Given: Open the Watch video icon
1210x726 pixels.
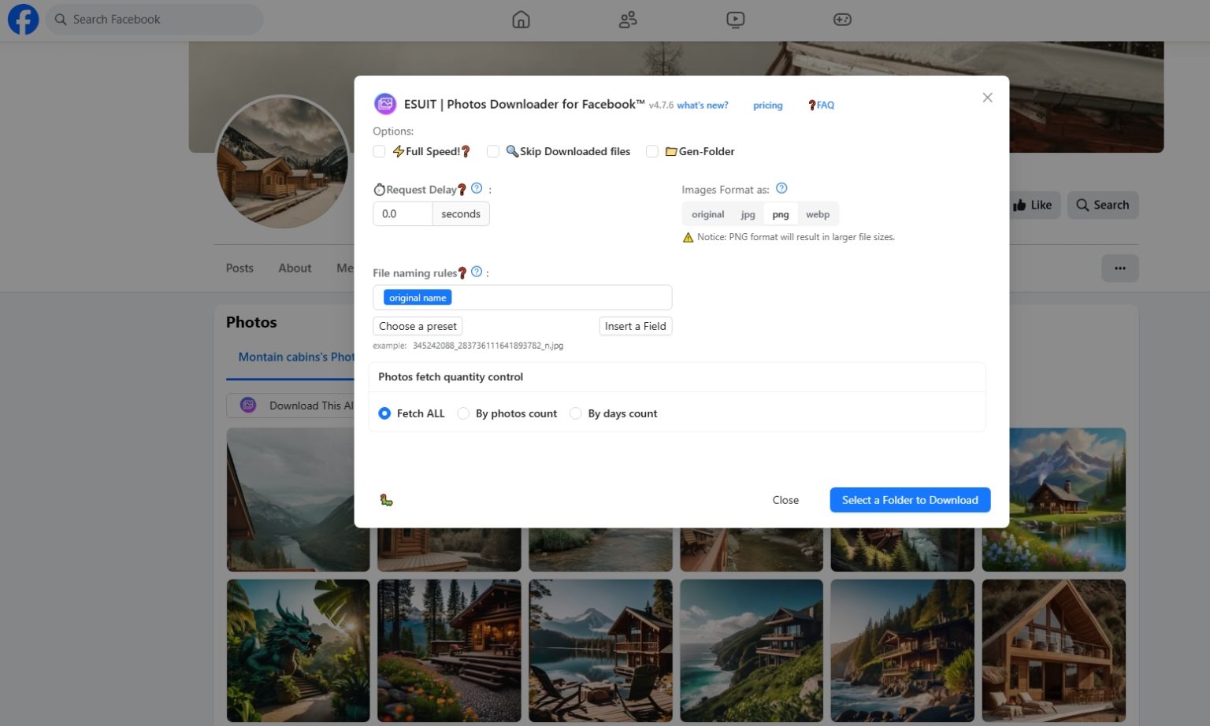Looking at the screenshot, I should tap(735, 19).
